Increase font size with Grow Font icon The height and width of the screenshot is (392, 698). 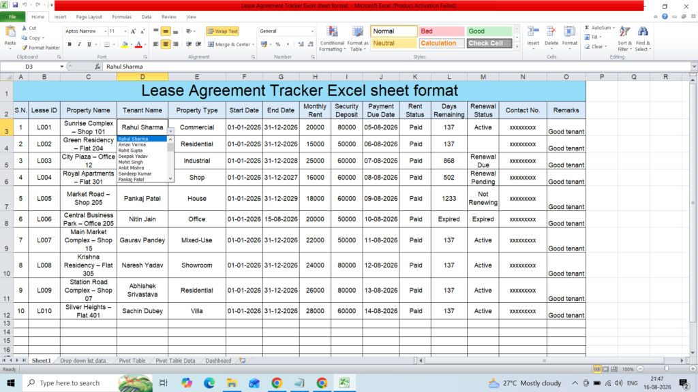[133, 31]
